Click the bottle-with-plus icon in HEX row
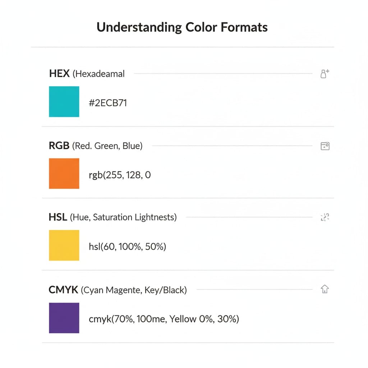368x368 pixels. [x=325, y=74]
